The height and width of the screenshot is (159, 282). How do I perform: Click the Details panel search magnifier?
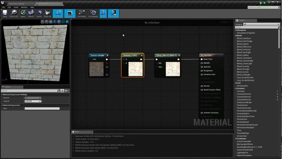coord(59,91)
